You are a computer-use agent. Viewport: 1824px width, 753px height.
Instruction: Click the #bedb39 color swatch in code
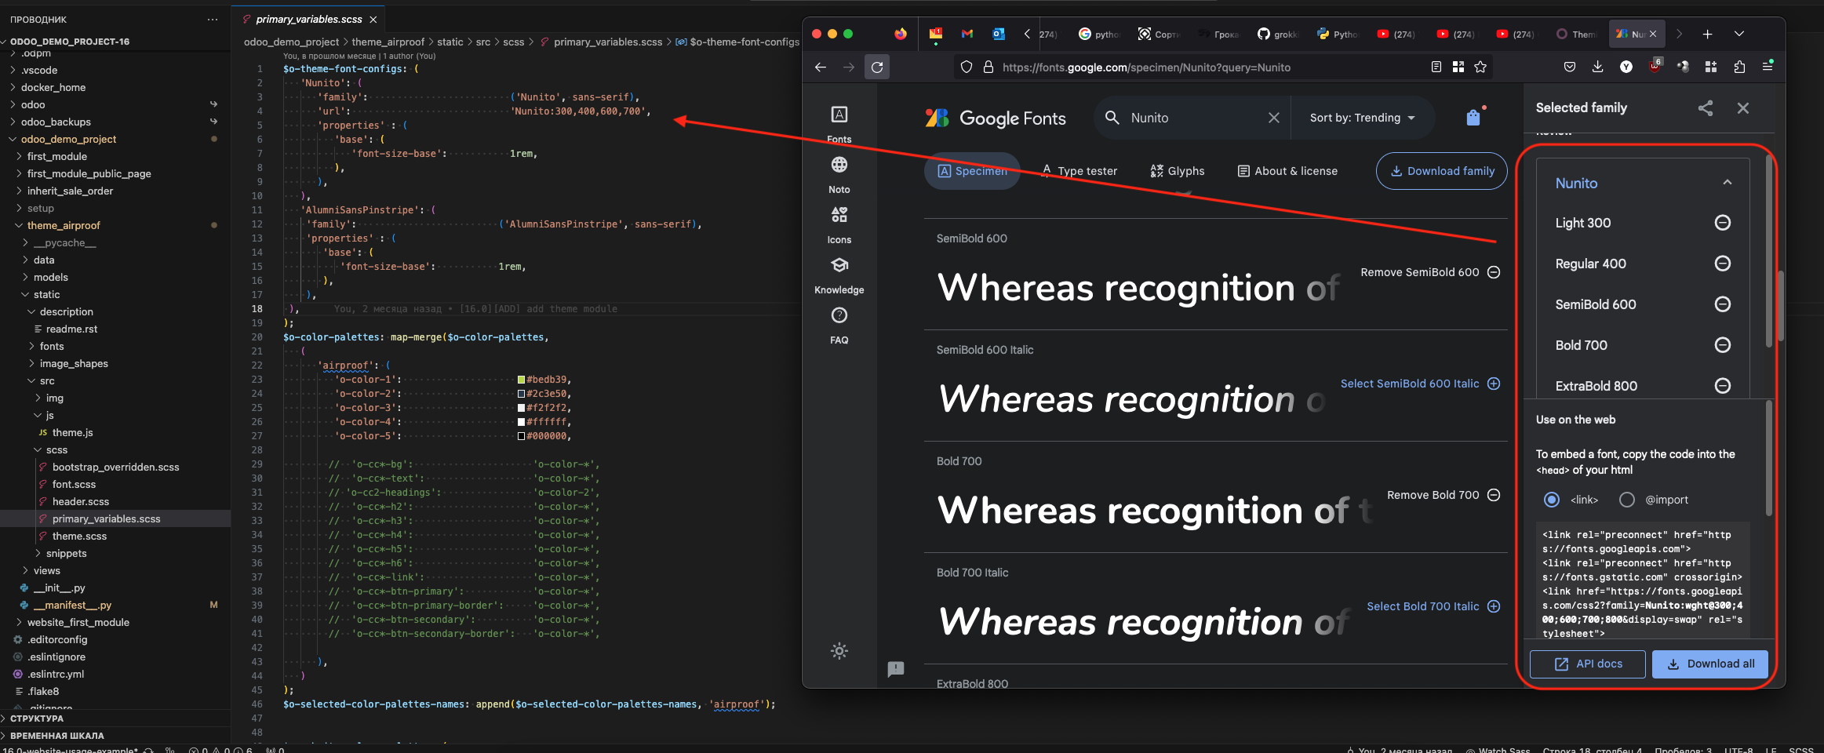click(x=521, y=380)
